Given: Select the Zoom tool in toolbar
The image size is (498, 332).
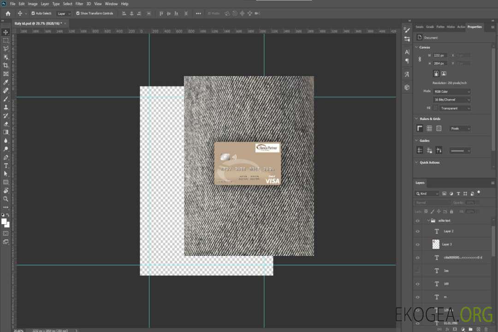Looking at the screenshot, I should pos(6,199).
